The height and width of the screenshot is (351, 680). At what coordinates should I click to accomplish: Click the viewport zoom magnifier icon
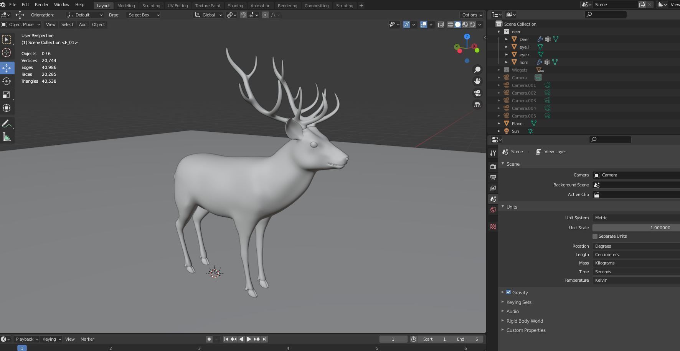(477, 70)
